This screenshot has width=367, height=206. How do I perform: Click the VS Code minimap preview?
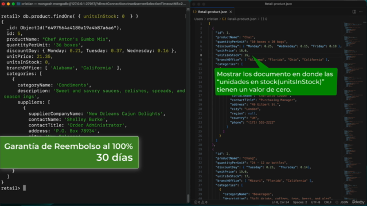point(353,110)
